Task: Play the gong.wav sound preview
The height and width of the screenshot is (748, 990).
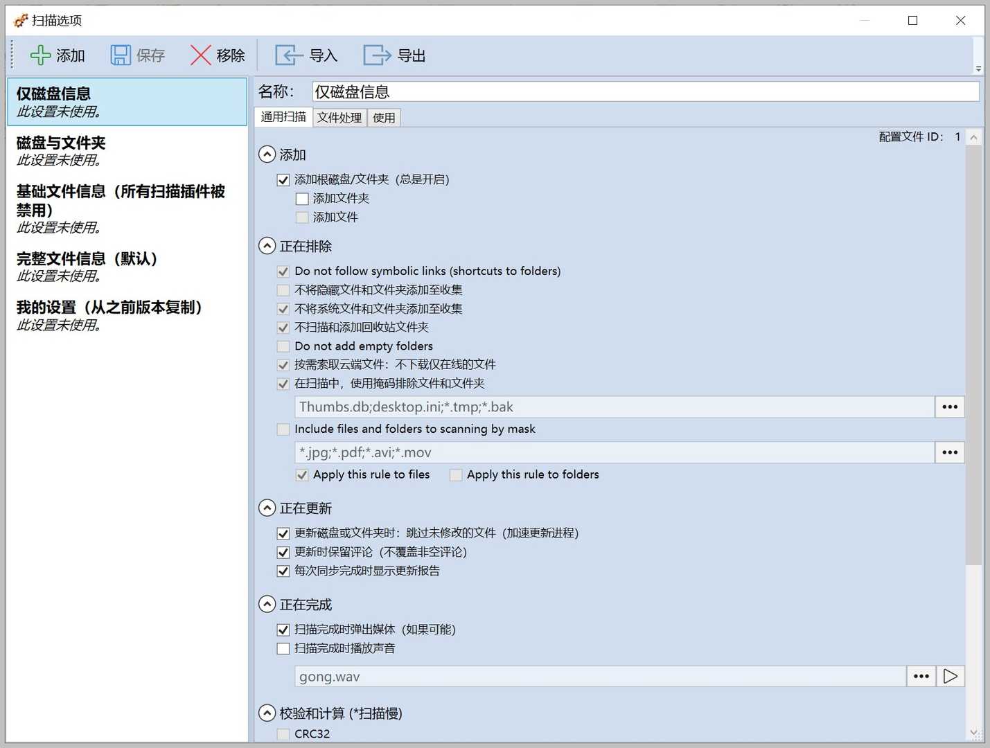Action: [951, 676]
